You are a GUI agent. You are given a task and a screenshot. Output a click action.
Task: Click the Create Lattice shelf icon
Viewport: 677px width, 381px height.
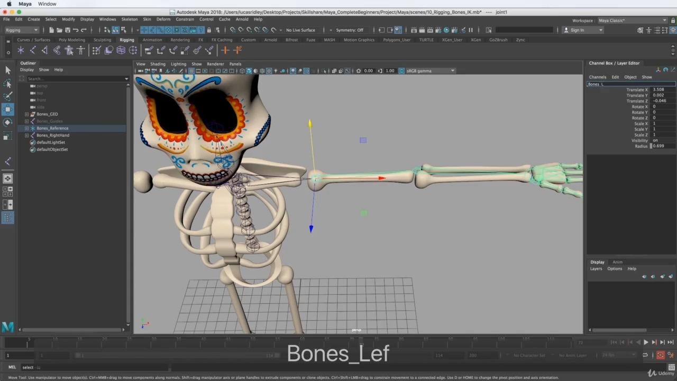click(x=121, y=50)
